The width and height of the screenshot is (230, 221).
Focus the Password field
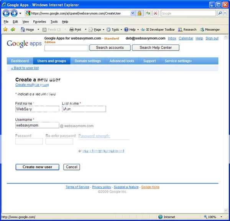(29, 141)
